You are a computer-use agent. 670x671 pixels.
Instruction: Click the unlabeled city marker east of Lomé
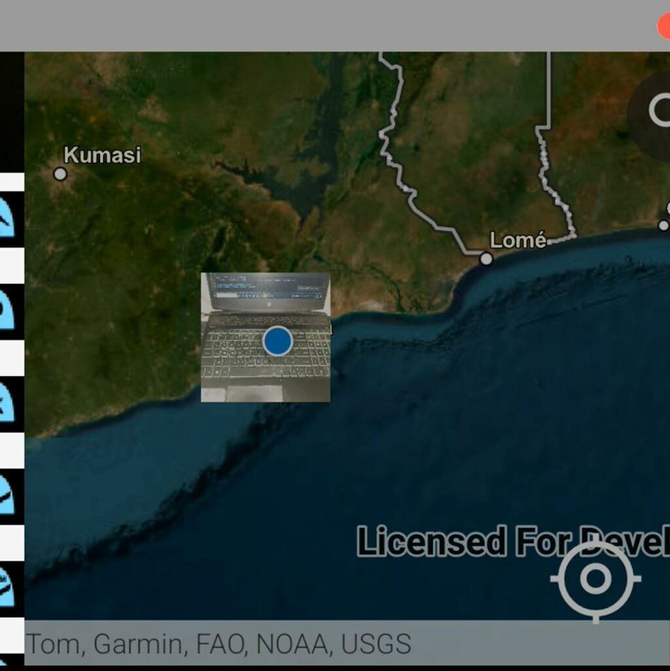pyautogui.click(x=663, y=226)
